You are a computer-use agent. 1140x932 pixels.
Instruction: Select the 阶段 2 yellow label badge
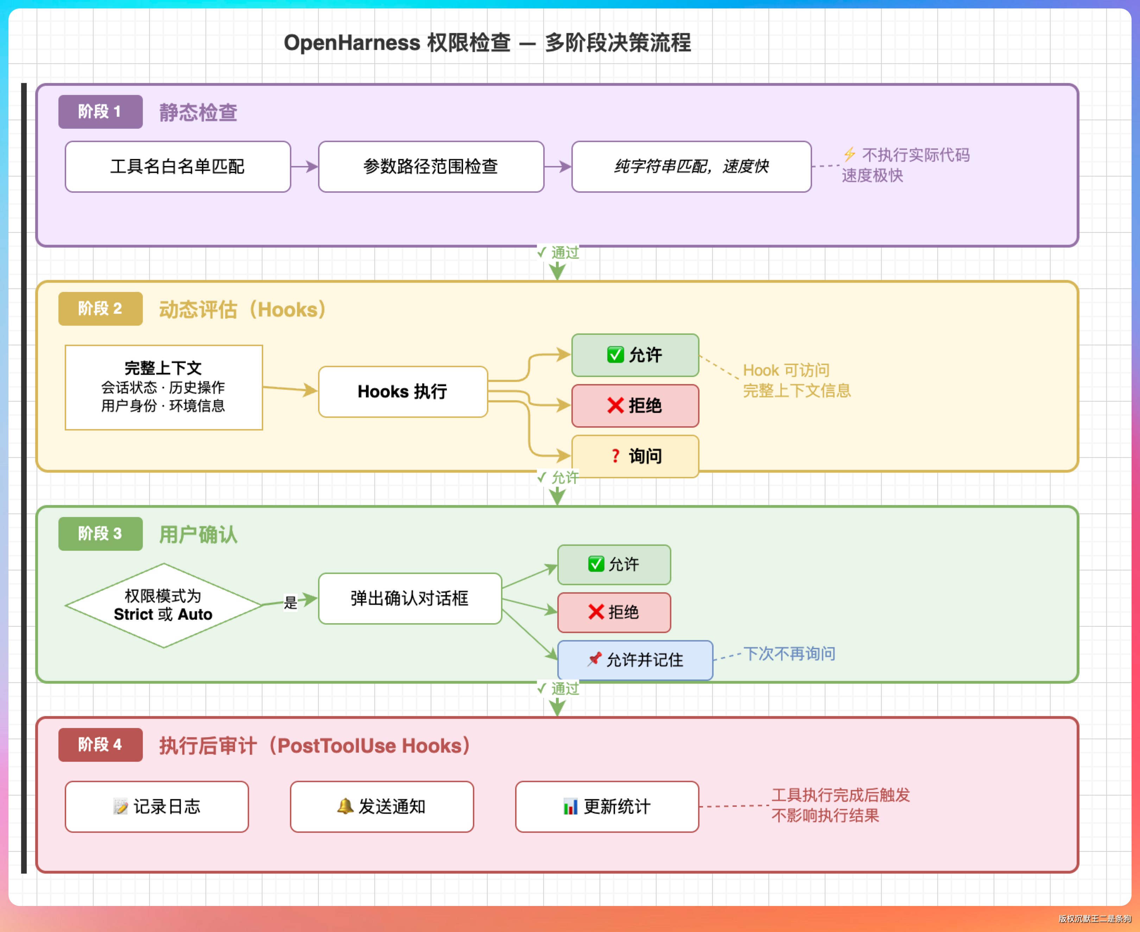[100, 308]
